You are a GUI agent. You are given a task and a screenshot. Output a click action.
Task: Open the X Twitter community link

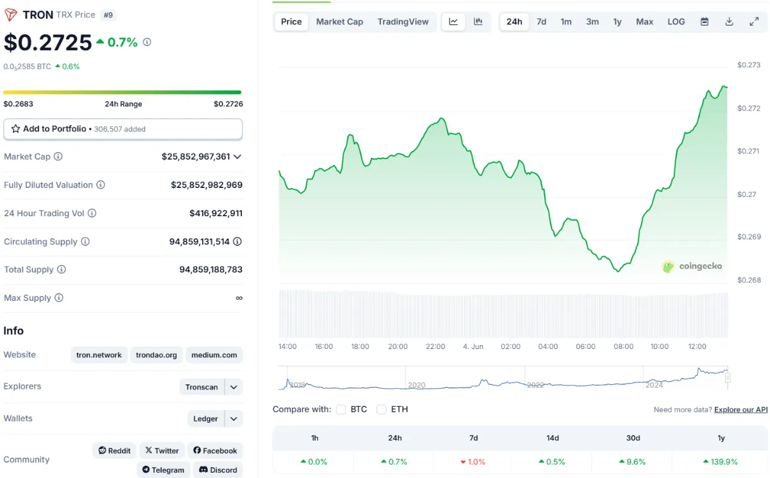point(162,450)
